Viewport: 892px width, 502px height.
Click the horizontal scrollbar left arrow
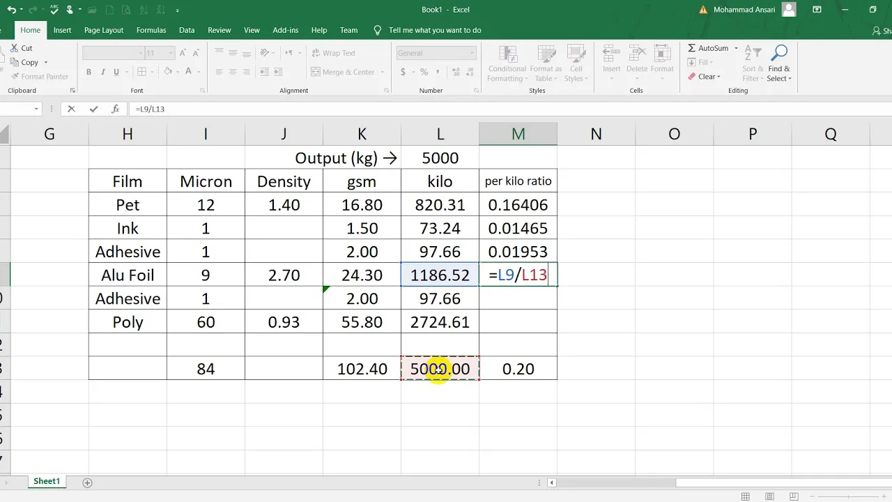[x=552, y=482]
